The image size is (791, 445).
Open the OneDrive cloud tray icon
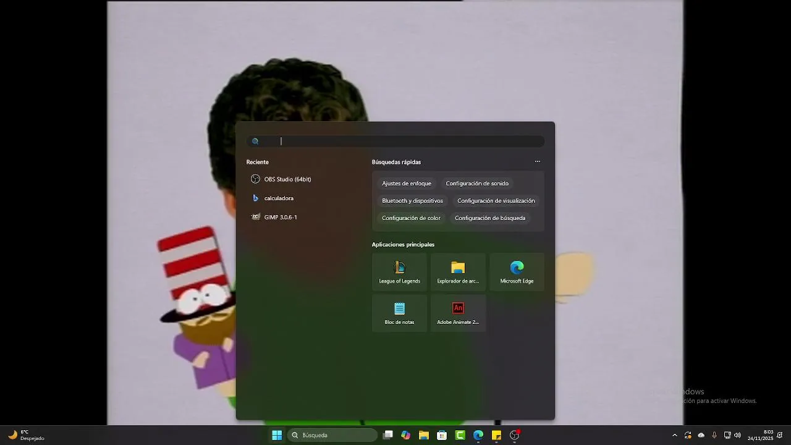tap(701, 435)
